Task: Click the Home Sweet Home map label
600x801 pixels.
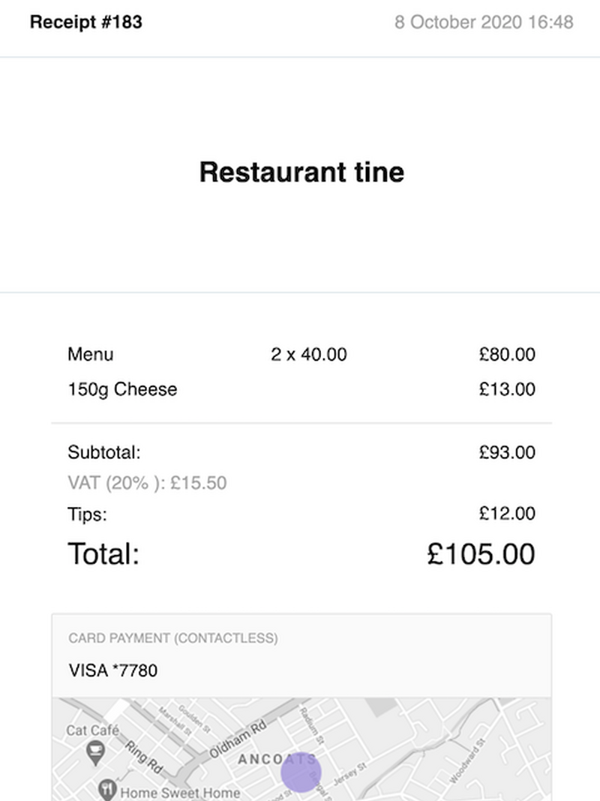Action: pyautogui.click(x=180, y=792)
